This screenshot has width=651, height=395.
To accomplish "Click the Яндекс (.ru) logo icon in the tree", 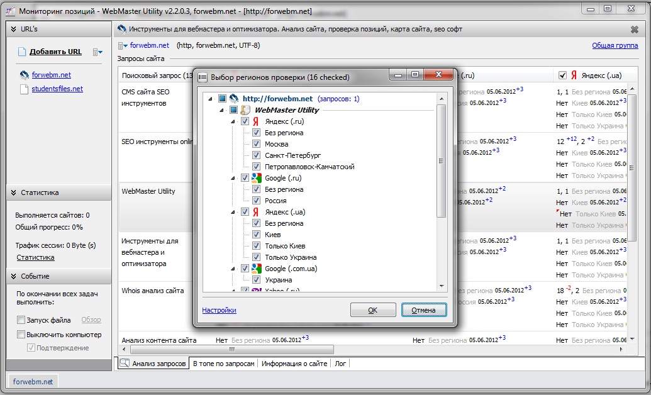I will (x=256, y=121).
